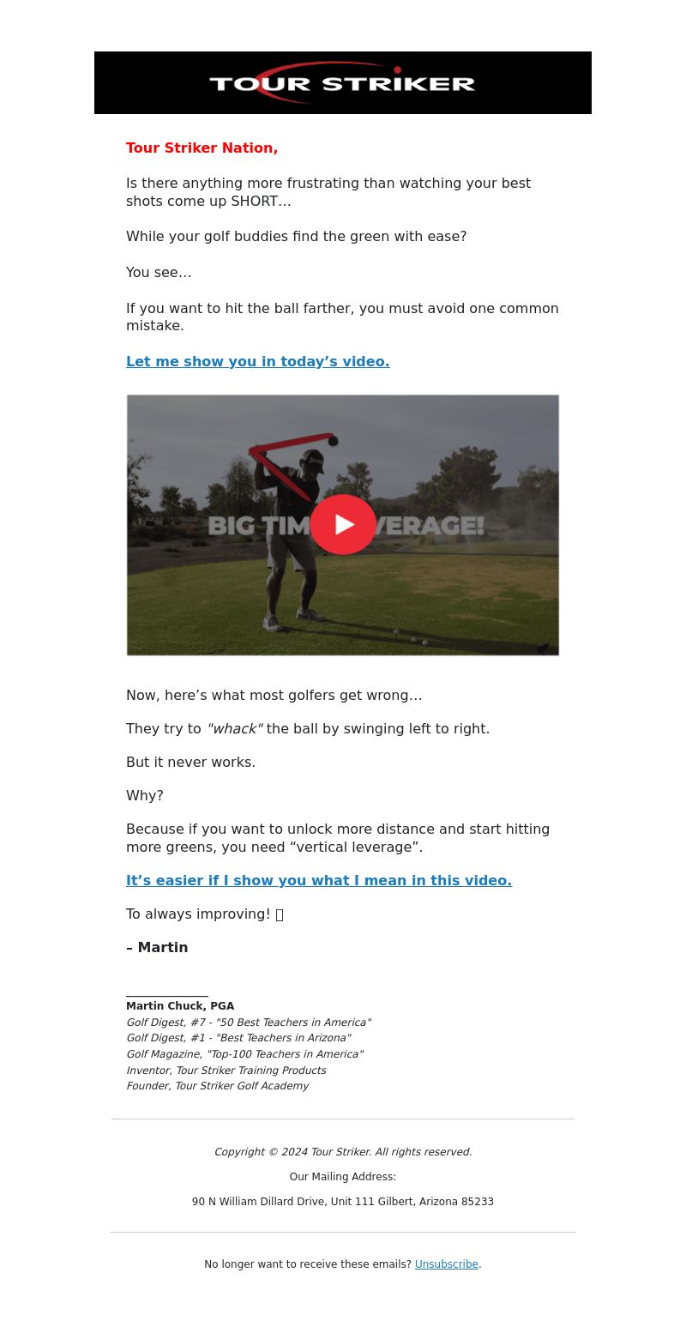Click the "Why?" paragraph
Viewport: 686px width, 1321px height.
click(x=145, y=796)
